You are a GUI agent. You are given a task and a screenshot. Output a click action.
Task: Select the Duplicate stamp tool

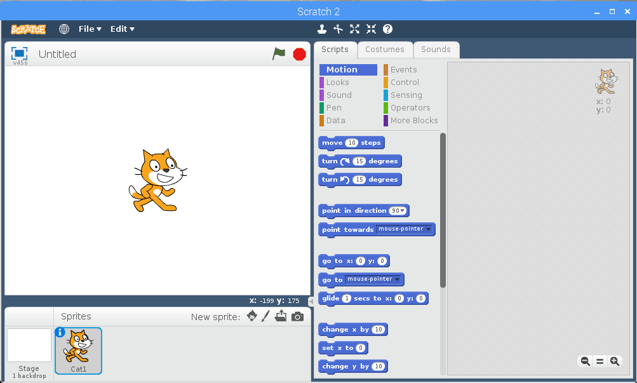(322, 29)
